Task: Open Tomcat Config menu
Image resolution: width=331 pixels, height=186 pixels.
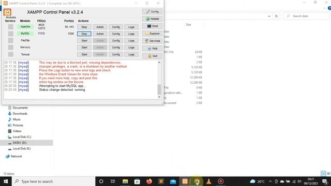Action: [116, 54]
